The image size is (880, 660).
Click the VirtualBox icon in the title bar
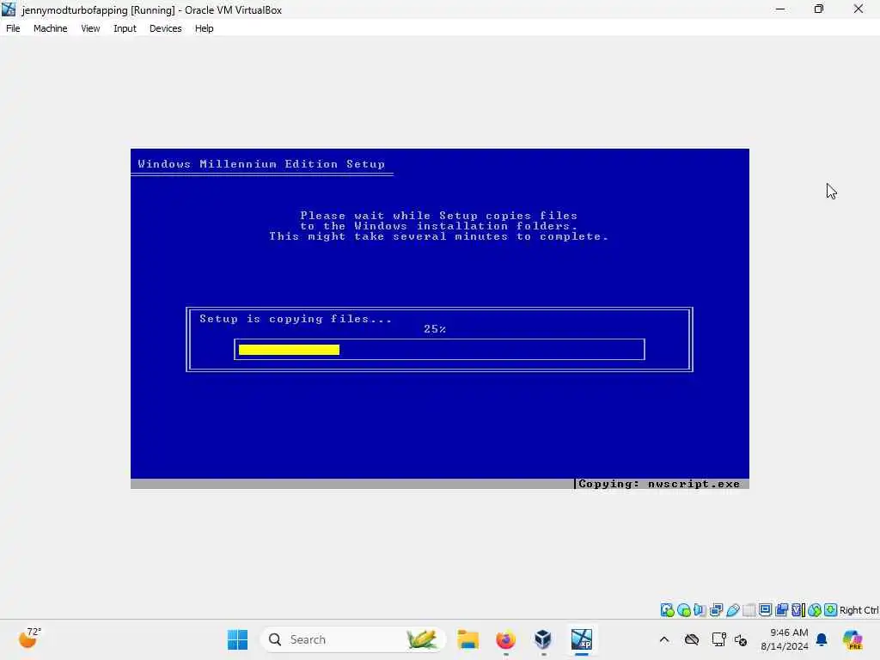pyautogui.click(x=9, y=9)
